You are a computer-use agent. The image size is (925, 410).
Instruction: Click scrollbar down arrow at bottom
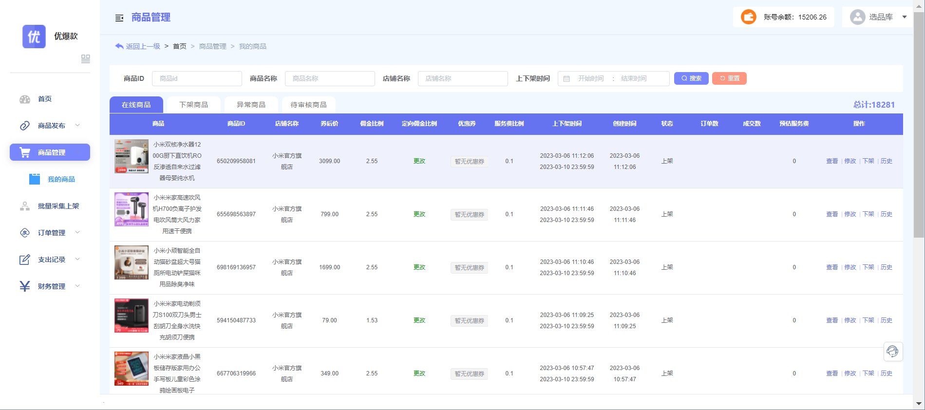tap(919, 404)
